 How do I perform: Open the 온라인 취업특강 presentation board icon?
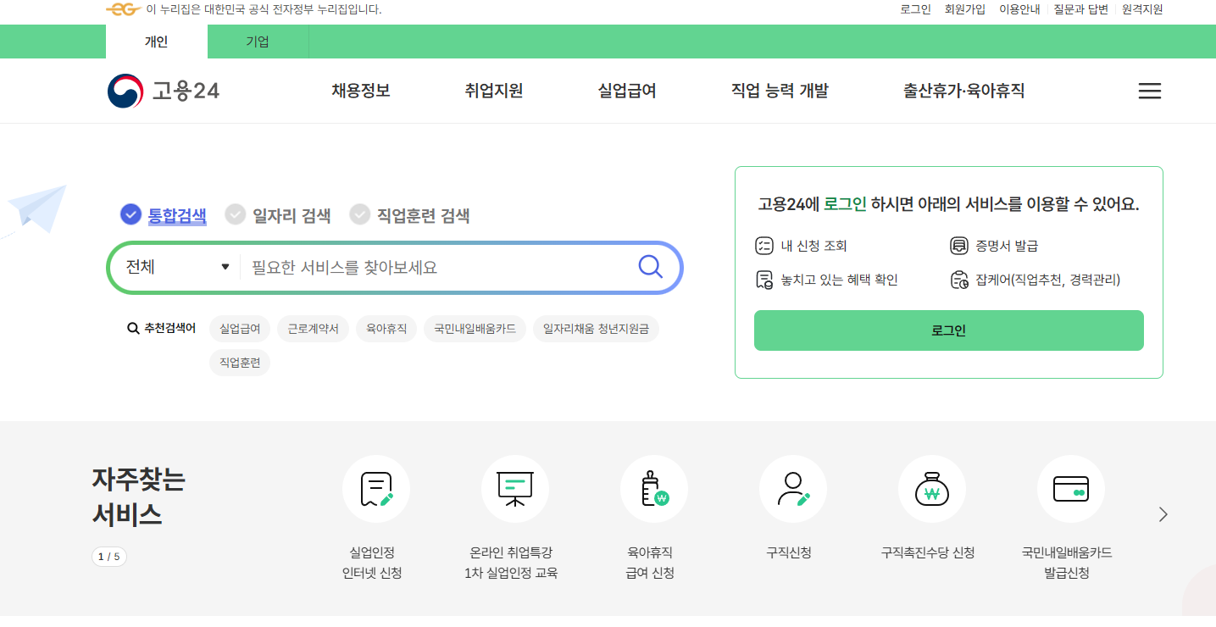coord(515,489)
